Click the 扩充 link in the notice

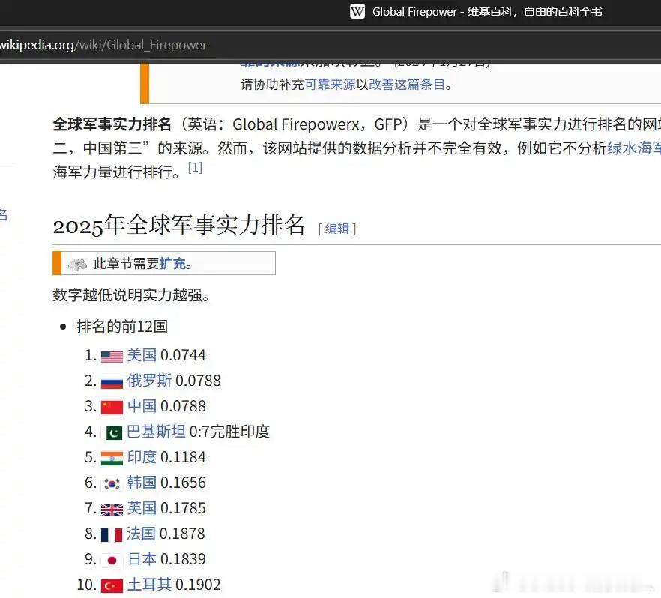(172, 263)
